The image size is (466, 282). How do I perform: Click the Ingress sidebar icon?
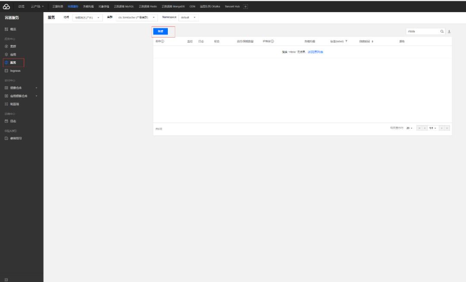tap(6, 71)
